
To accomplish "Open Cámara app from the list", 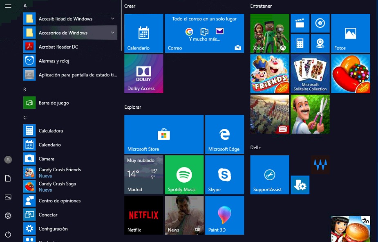I will [70, 159].
